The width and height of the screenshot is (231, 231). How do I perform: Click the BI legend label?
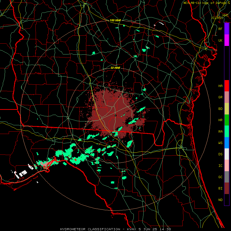click(220, 188)
